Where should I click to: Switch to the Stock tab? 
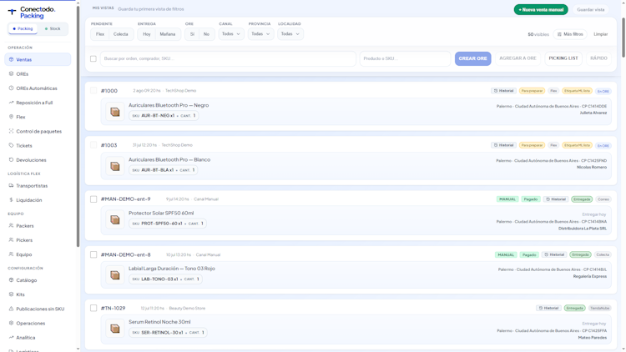coord(53,28)
